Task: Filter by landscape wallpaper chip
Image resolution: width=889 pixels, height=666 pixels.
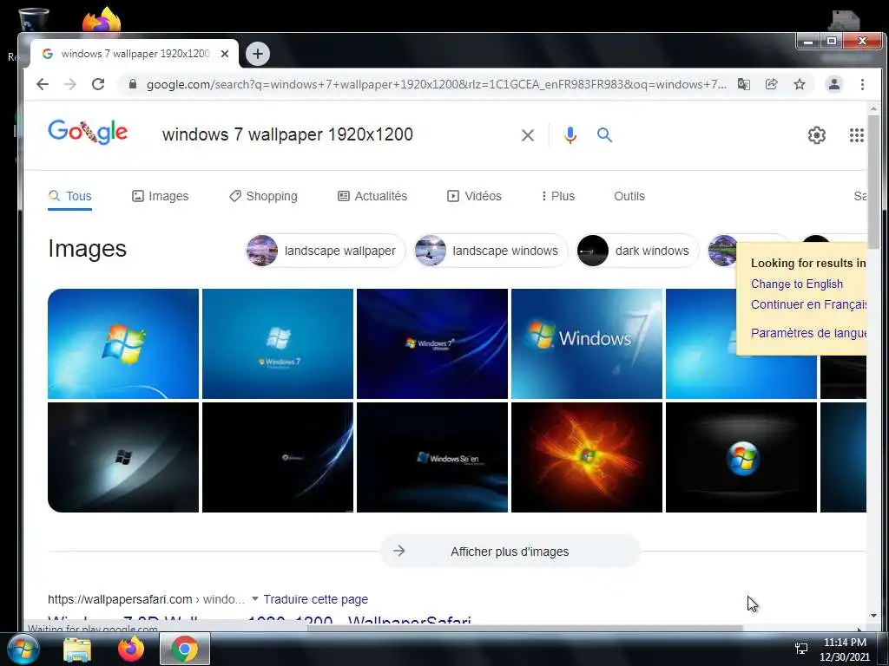Action: pyautogui.click(x=326, y=251)
